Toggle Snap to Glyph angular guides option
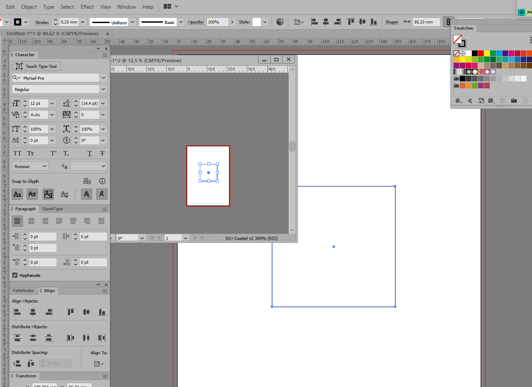This screenshot has width=532, height=387. (x=87, y=194)
